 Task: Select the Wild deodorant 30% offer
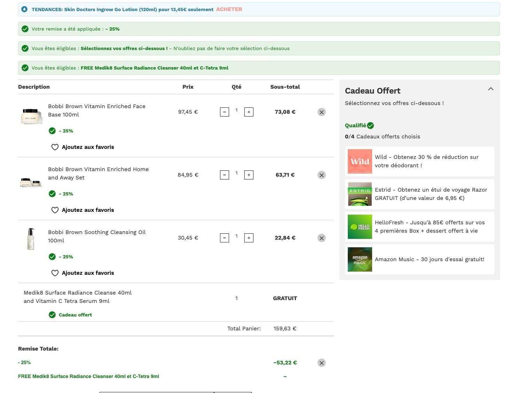[419, 161]
